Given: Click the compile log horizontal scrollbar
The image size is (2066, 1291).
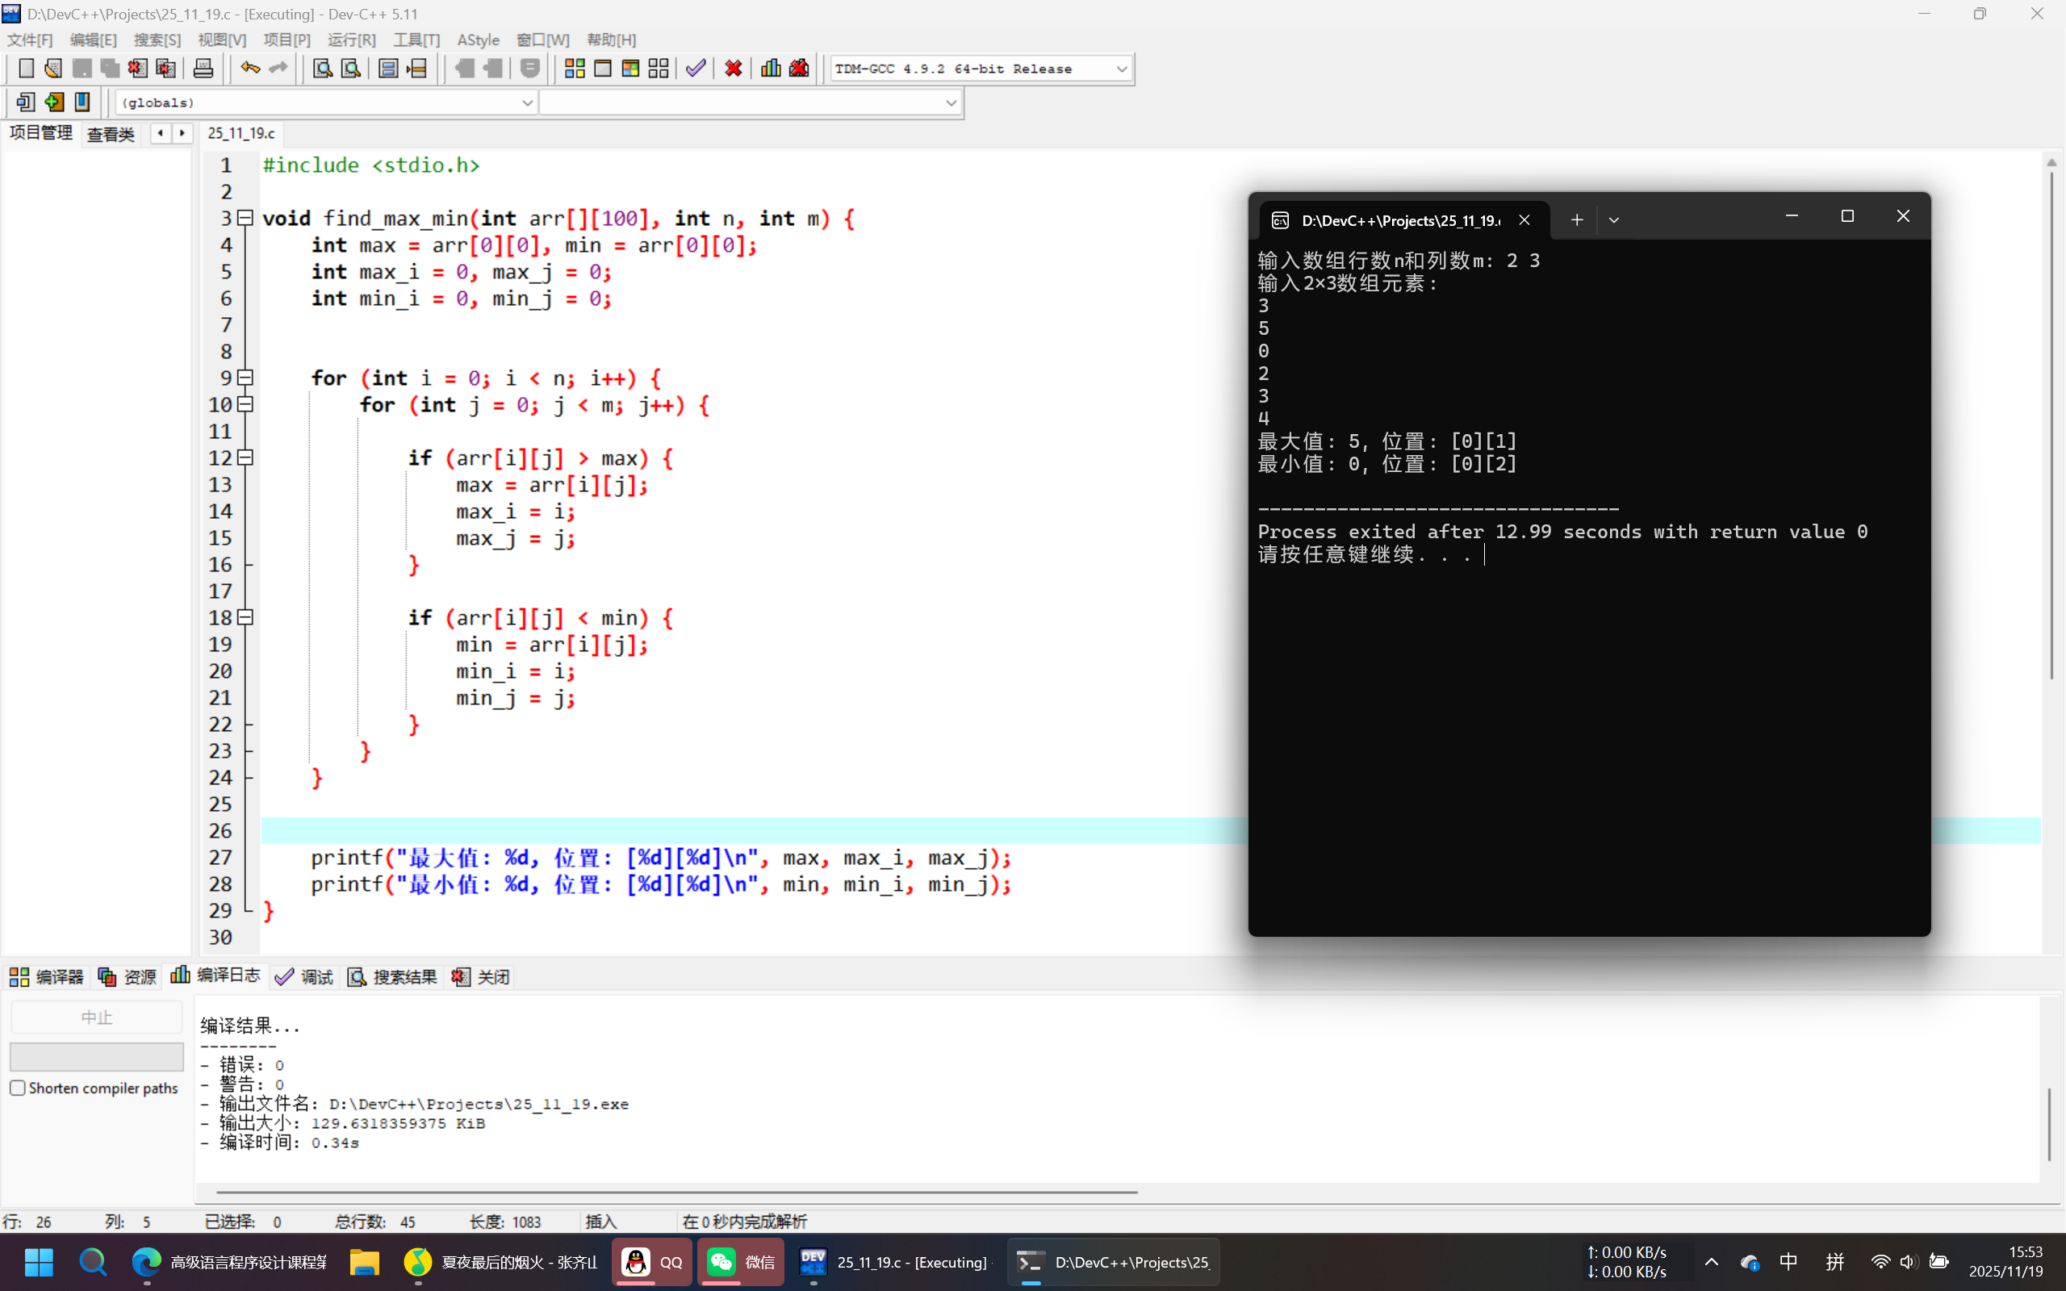Looking at the screenshot, I should click(676, 1191).
